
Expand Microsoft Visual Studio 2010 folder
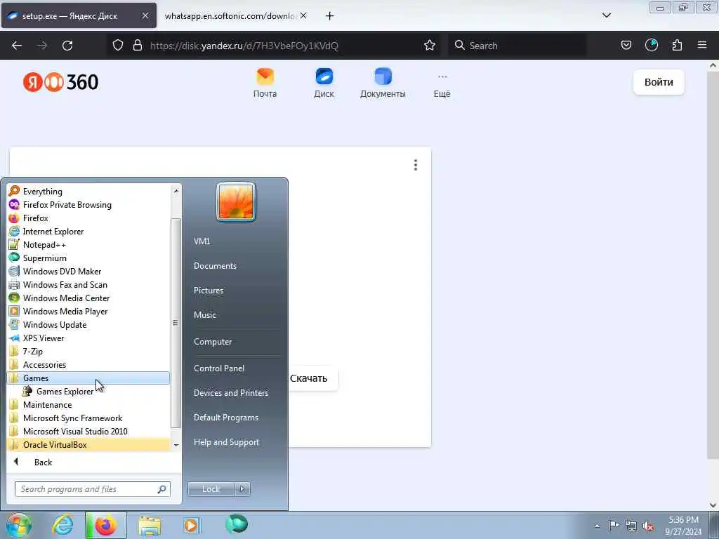click(x=88, y=432)
